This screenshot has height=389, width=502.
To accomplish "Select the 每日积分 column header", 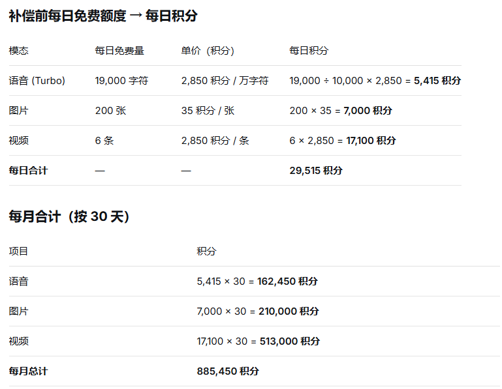I will pyautogui.click(x=309, y=51).
